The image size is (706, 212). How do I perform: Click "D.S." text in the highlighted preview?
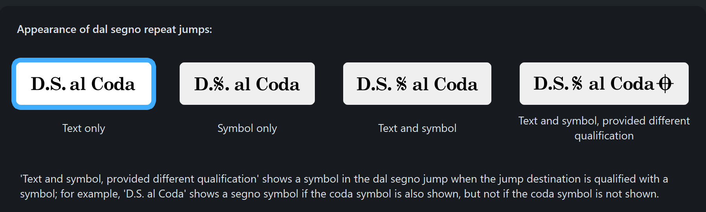tap(49, 84)
